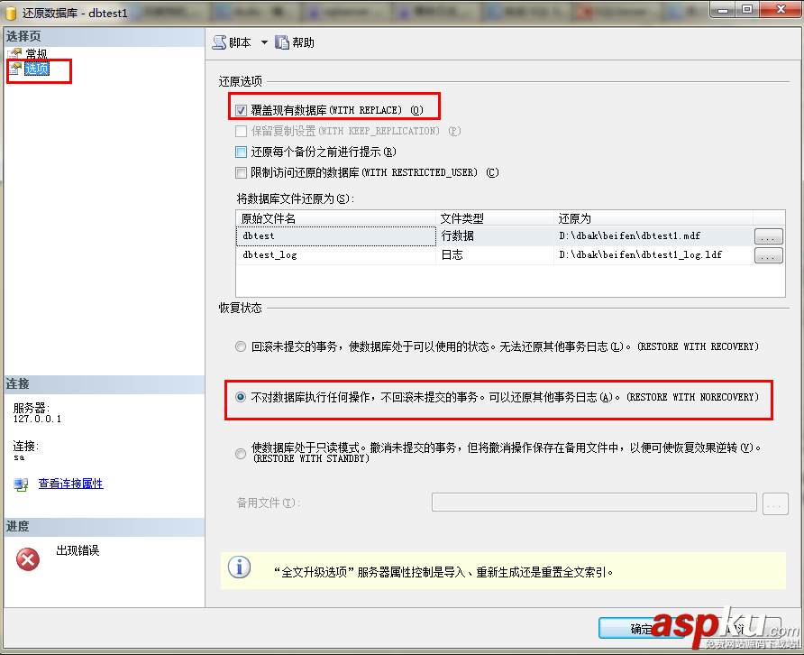Viewport: 804px width, 655px height.
Task: Select the RESTORE WITH RECOVERY radio option
Action: coord(240,347)
